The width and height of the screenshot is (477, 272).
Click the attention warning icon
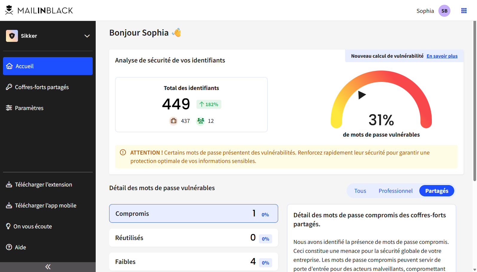click(x=123, y=152)
